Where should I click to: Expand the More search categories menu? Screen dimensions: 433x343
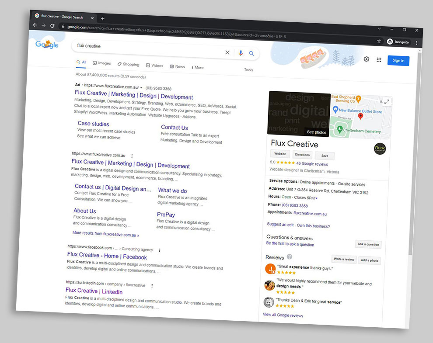coord(197,67)
